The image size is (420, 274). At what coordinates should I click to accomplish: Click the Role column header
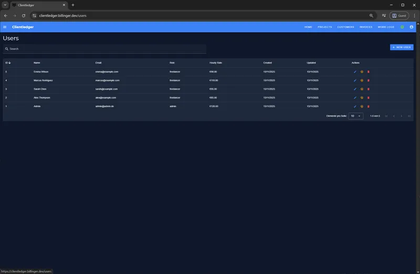[172, 62]
